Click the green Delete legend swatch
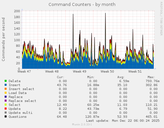Image resolution: width=164 pixels, height=128 pixels. [x=6, y=81]
